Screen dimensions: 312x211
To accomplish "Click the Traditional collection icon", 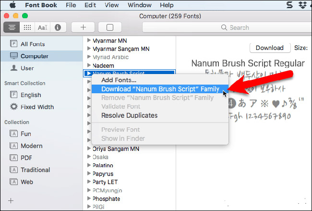I will click(13, 170).
